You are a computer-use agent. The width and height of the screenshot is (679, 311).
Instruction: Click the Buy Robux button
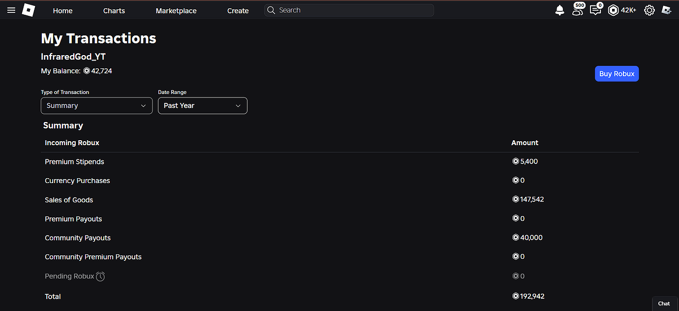coord(617,74)
